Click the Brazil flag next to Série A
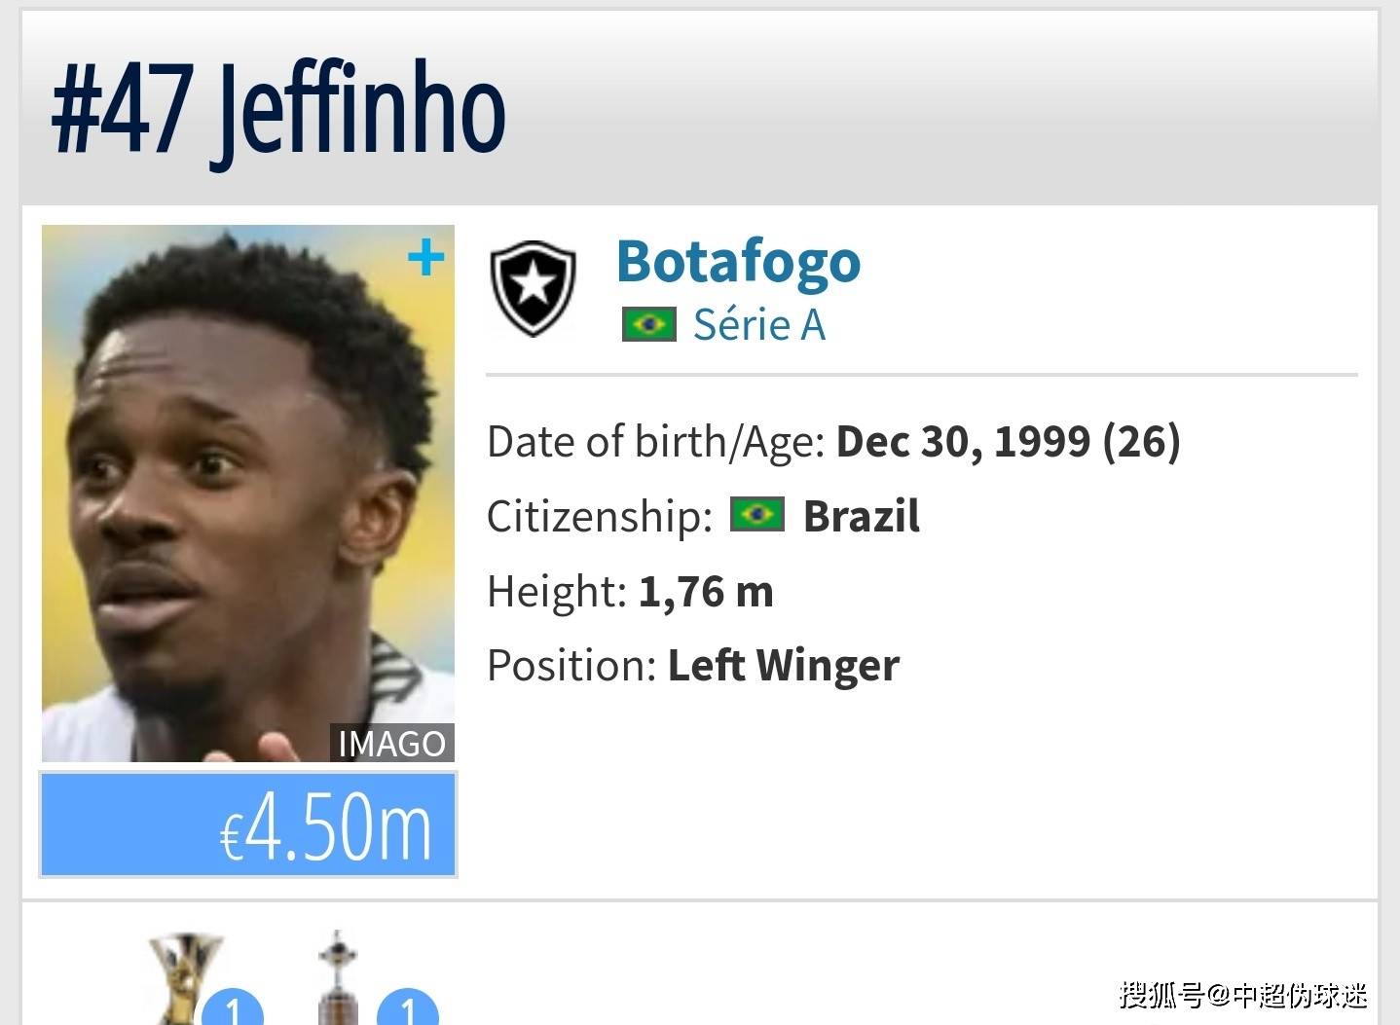 [648, 324]
